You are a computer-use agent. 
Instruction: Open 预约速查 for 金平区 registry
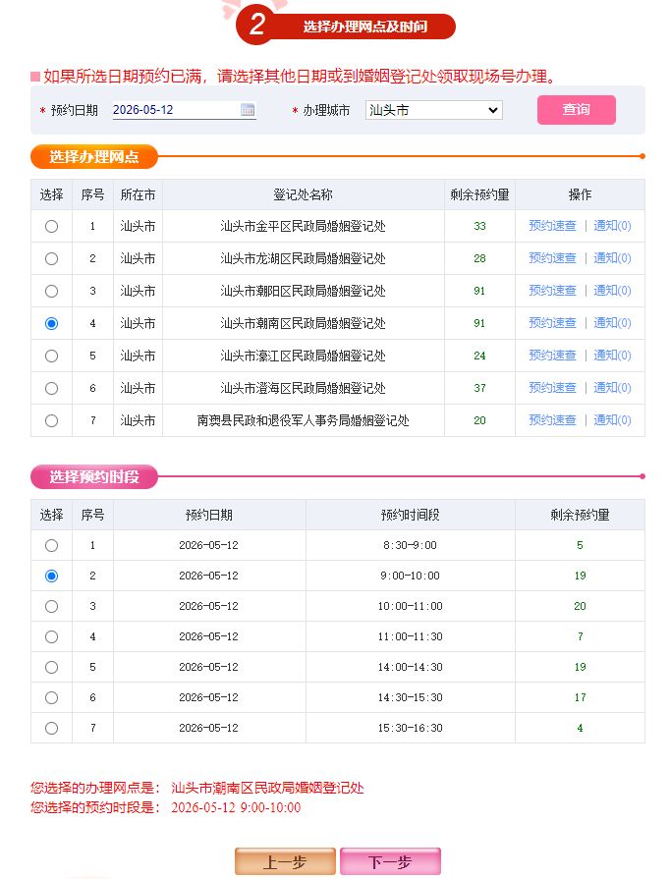click(x=552, y=226)
